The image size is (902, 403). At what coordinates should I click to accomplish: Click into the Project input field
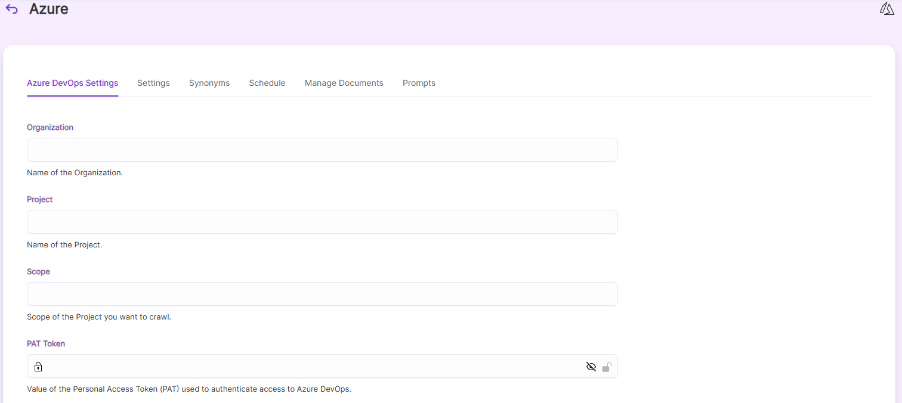coord(322,222)
